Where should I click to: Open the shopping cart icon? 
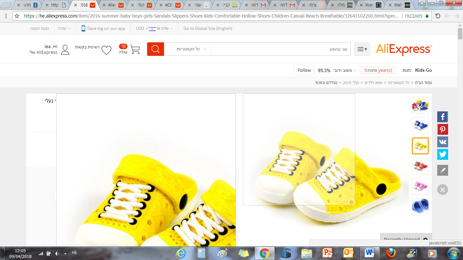[135, 49]
